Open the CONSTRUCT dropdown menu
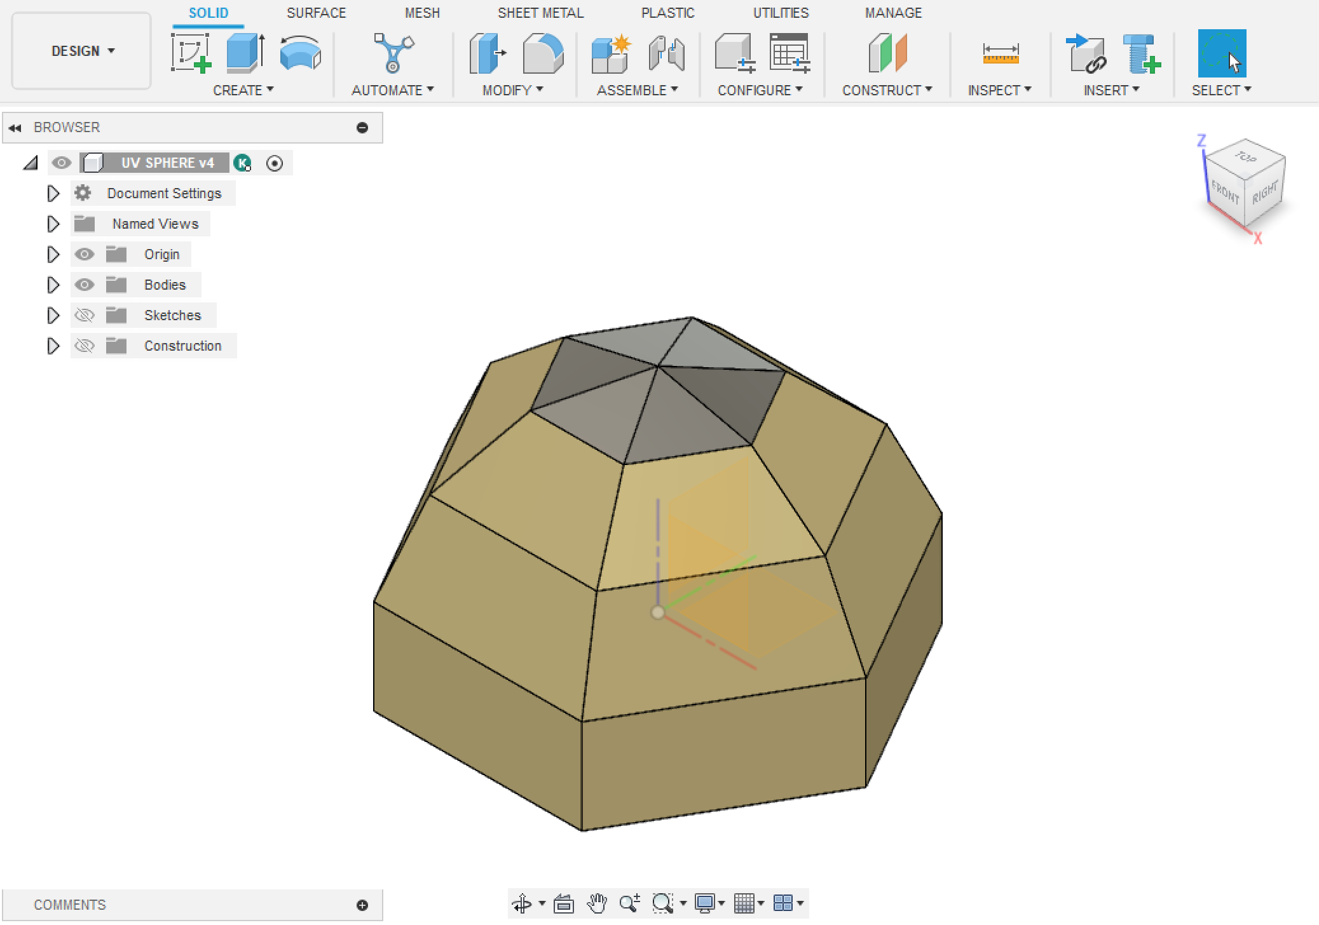 (x=887, y=90)
